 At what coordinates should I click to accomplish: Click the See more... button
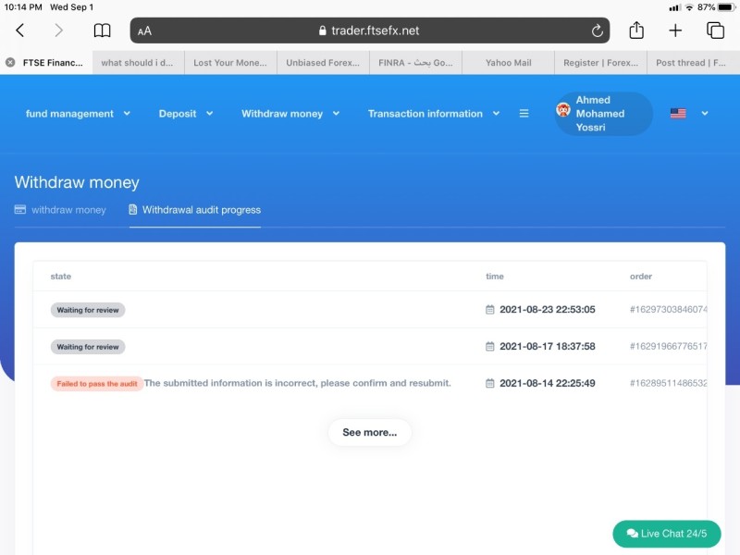(370, 432)
